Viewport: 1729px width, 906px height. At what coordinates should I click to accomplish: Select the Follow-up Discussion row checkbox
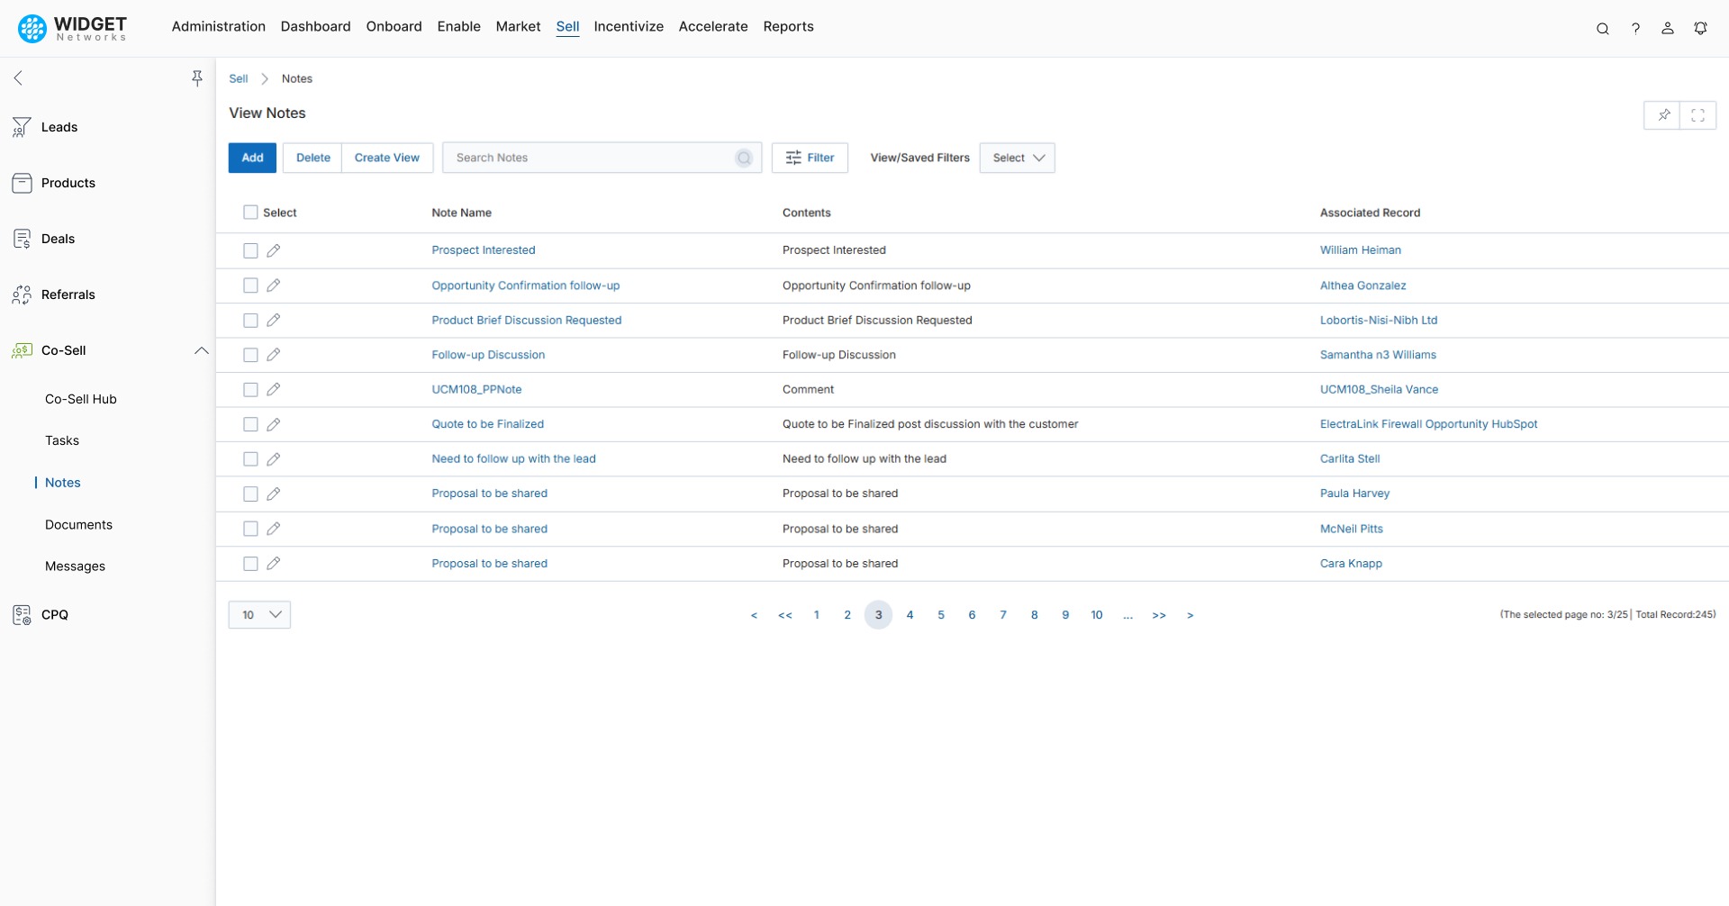click(x=250, y=355)
